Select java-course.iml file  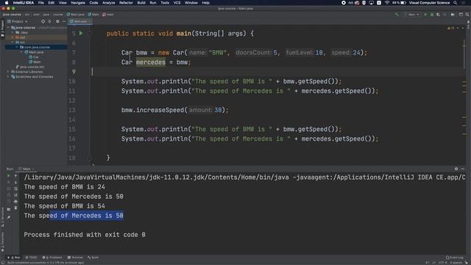(x=30, y=67)
